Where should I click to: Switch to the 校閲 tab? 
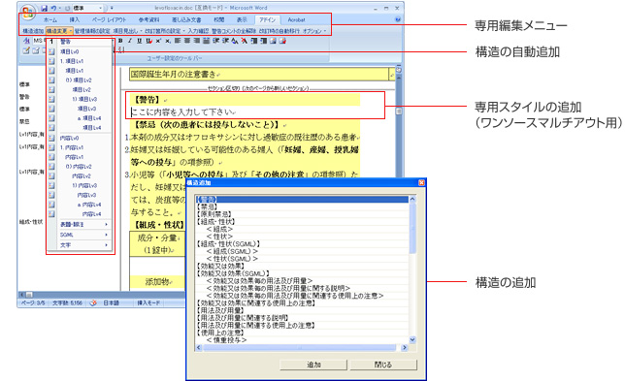tap(218, 19)
